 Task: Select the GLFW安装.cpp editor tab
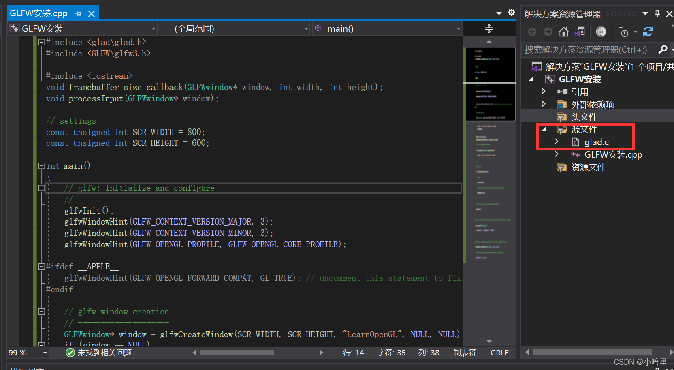[x=38, y=13]
